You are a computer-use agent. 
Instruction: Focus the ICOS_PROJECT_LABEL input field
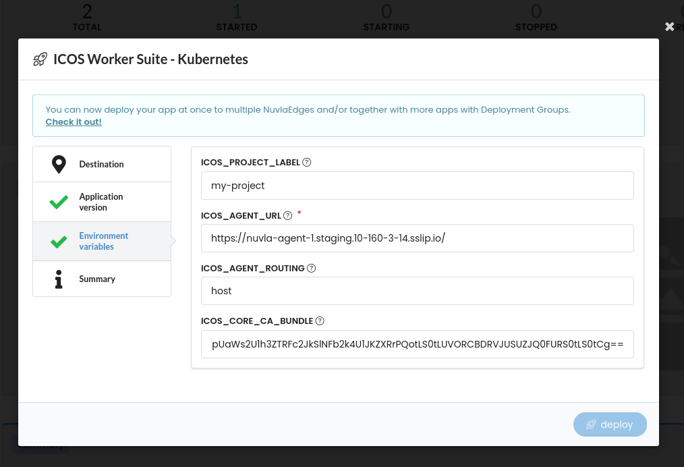(417, 186)
